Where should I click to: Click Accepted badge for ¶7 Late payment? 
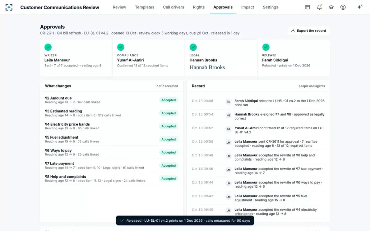[x=168, y=165]
